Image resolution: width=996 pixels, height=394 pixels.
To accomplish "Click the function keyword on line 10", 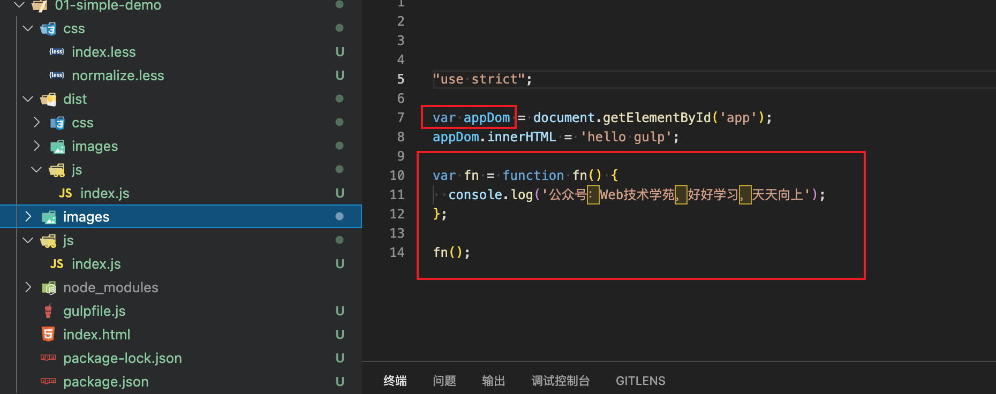I will click(533, 175).
